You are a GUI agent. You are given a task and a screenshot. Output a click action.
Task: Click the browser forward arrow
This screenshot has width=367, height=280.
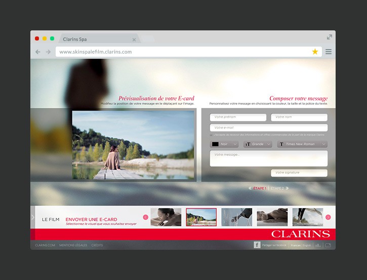click(x=48, y=52)
